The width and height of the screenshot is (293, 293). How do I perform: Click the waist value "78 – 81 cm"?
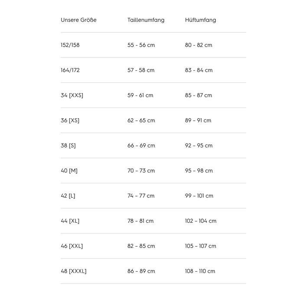140,221
